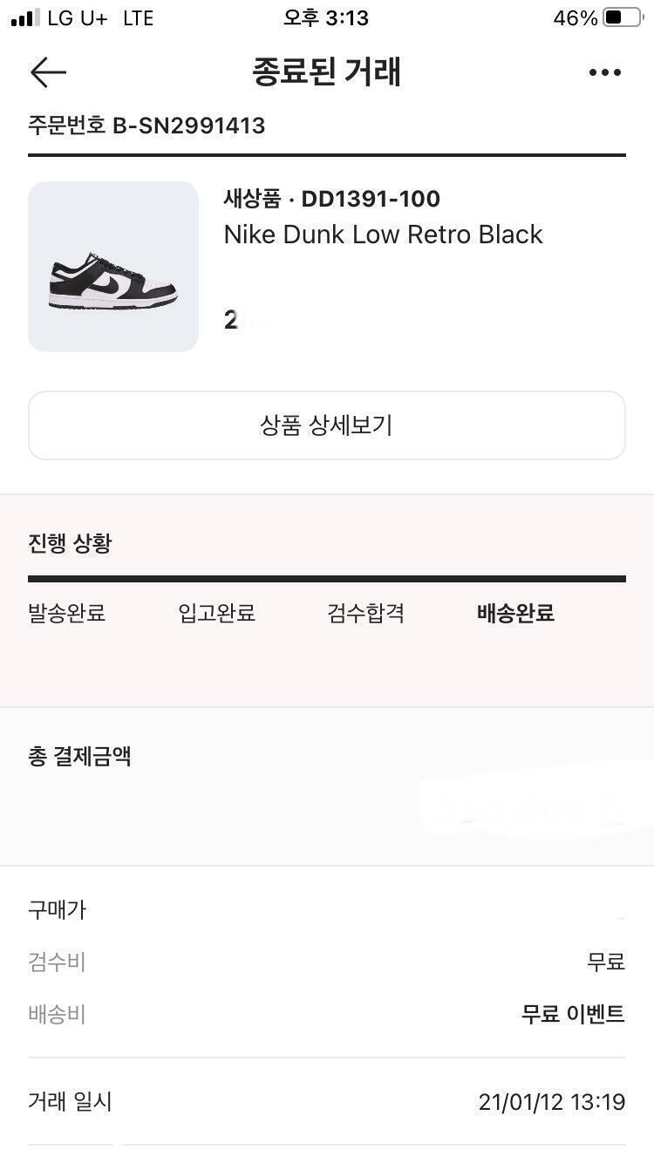Screen dimensions: 654x1163
Task: Tap the status bar clock 오후 3:13
Action: tap(326, 18)
